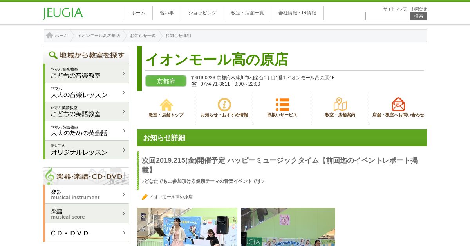Screen dimensions: 470x246
Task: Click the ハッピーミュージックタイム article headline
Action: click(x=280, y=165)
